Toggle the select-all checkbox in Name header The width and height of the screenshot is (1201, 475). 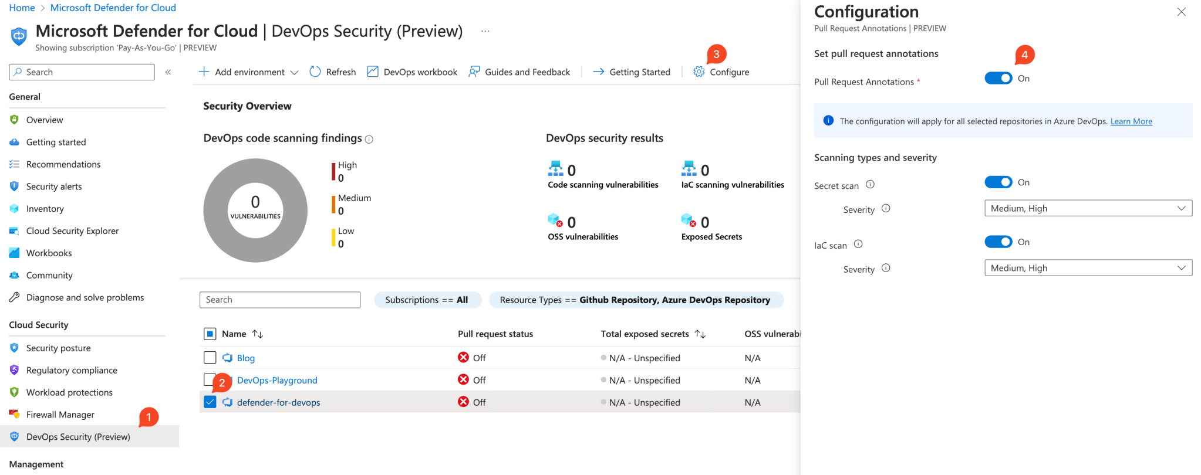(210, 334)
